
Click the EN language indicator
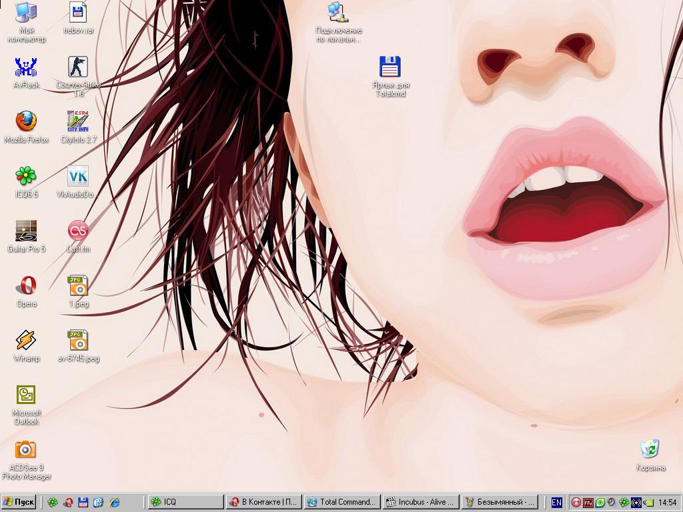click(556, 503)
